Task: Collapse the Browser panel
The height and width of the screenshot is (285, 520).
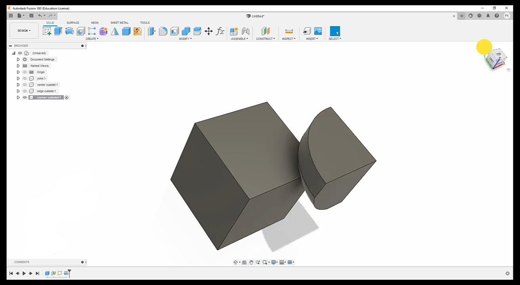Action: tap(10, 46)
